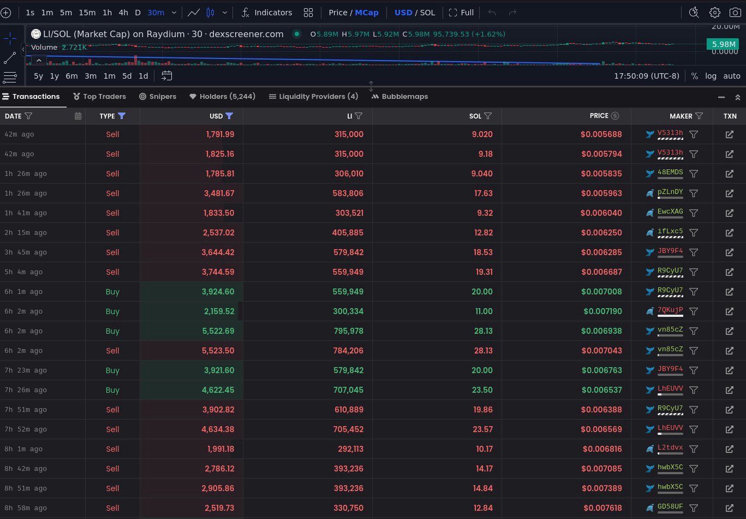Click the redo arrow in chart toolbar
This screenshot has width=746, height=519.
512,13
